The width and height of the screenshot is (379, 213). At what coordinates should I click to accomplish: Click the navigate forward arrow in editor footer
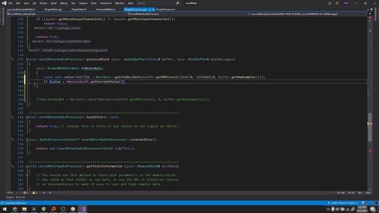(50, 193)
